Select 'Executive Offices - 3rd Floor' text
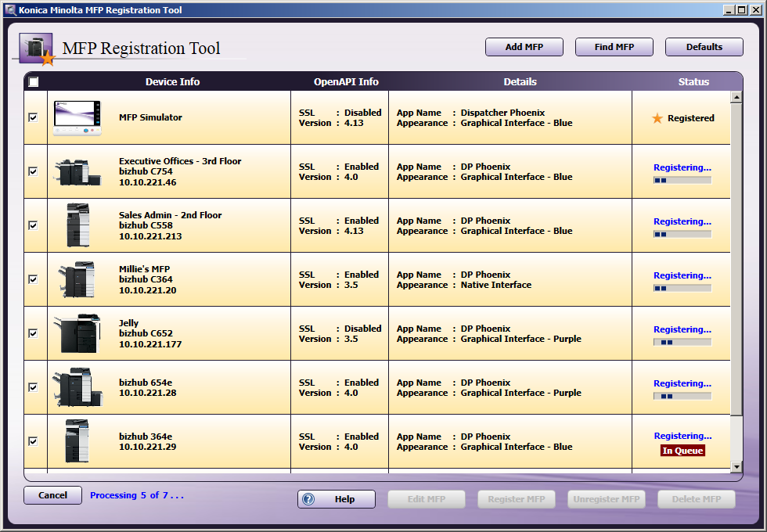 [x=180, y=161]
